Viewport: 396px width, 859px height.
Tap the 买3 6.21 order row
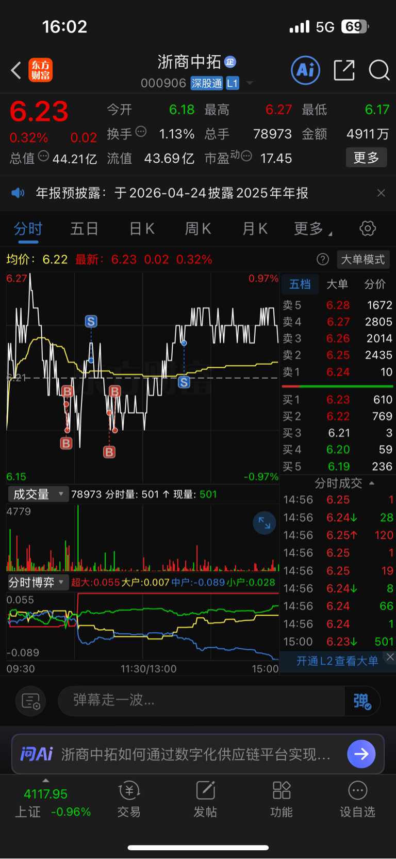[337, 433]
